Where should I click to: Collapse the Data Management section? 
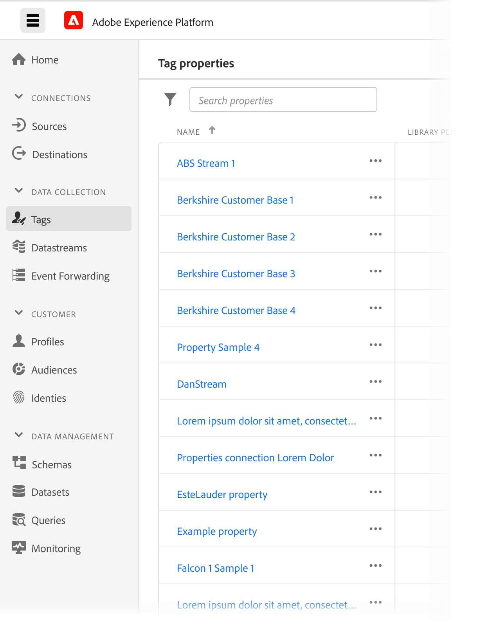coord(18,435)
